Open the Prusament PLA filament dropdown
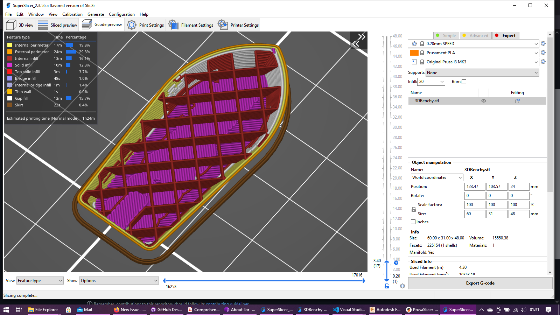Screen dimensions: 560x315 point(473,53)
